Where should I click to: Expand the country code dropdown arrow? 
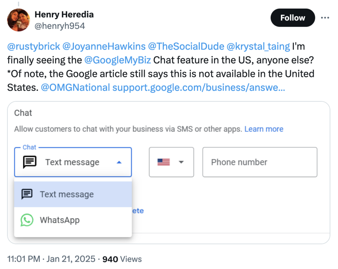pyautogui.click(x=181, y=162)
